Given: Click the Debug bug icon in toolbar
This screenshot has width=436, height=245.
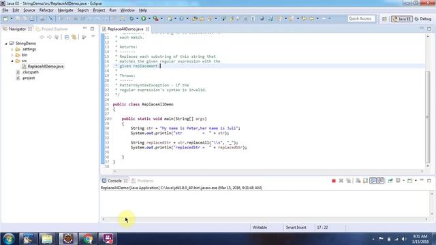Looking at the screenshot, I should (x=131, y=18).
